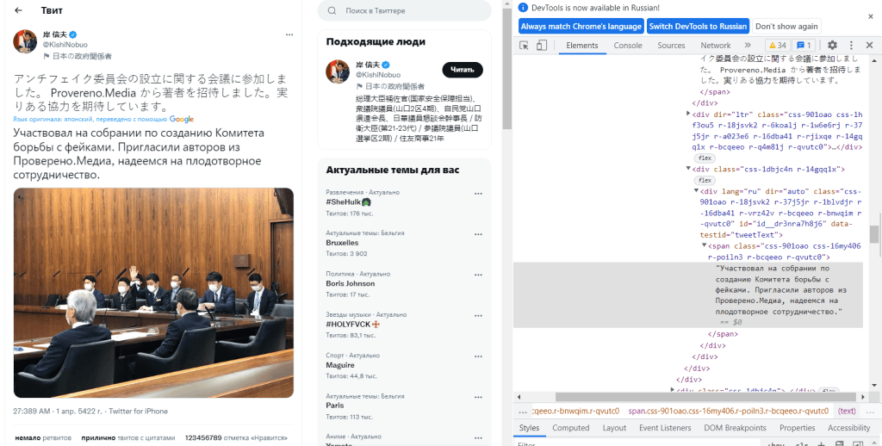Click into the Twitter search field

click(404, 10)
